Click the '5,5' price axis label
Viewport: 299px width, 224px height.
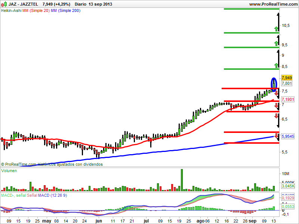(284, 152)
